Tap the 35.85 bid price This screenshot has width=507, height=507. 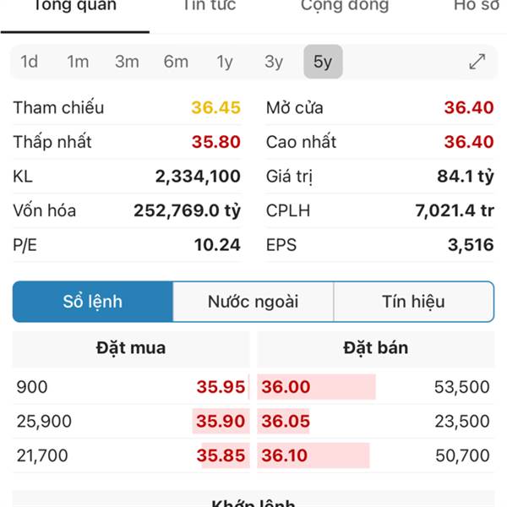[x=221, y=455]
